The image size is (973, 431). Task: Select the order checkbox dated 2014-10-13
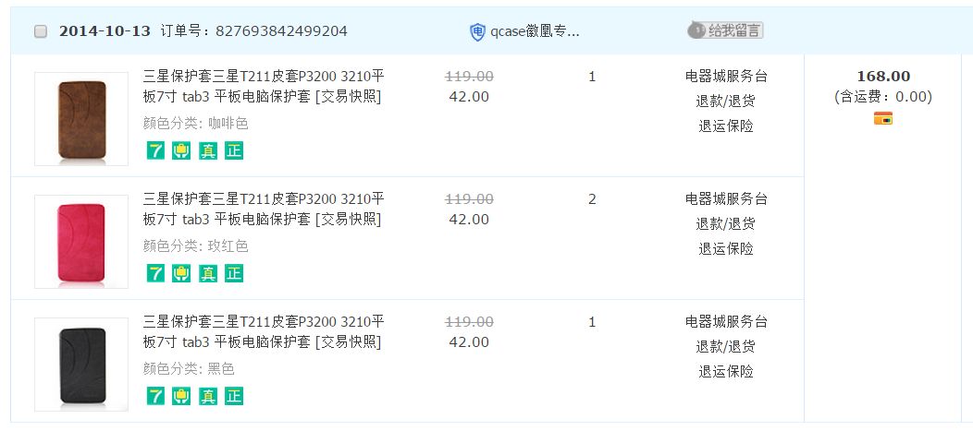[41, 31]
